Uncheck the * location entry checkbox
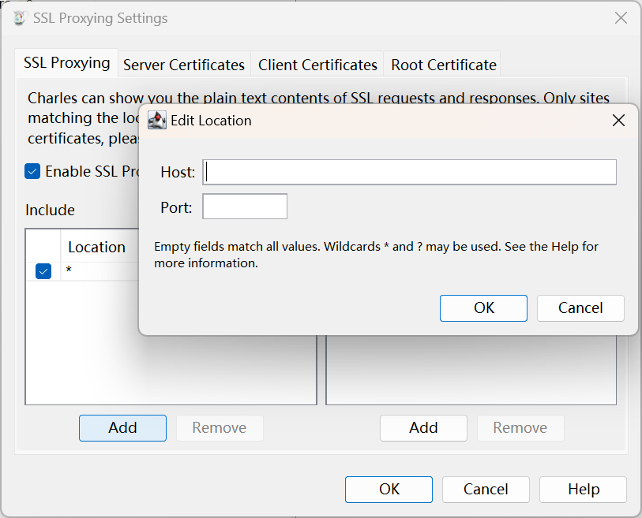Screen dimensions: 642x518 (x=43, y=271)
